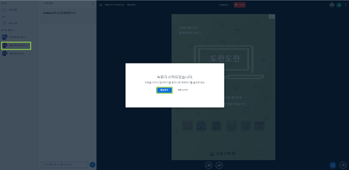This screenshot has width=349, height=170.
Task: Click the red recording indicator 01:49
Action: pos(239,5)
